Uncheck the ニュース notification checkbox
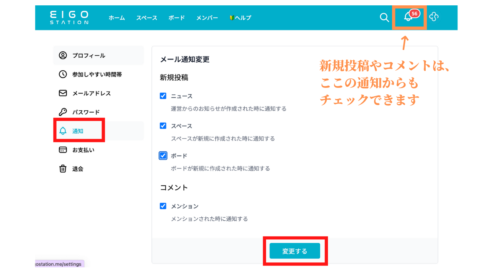490x275 pixels. click(x=163, y=96)
